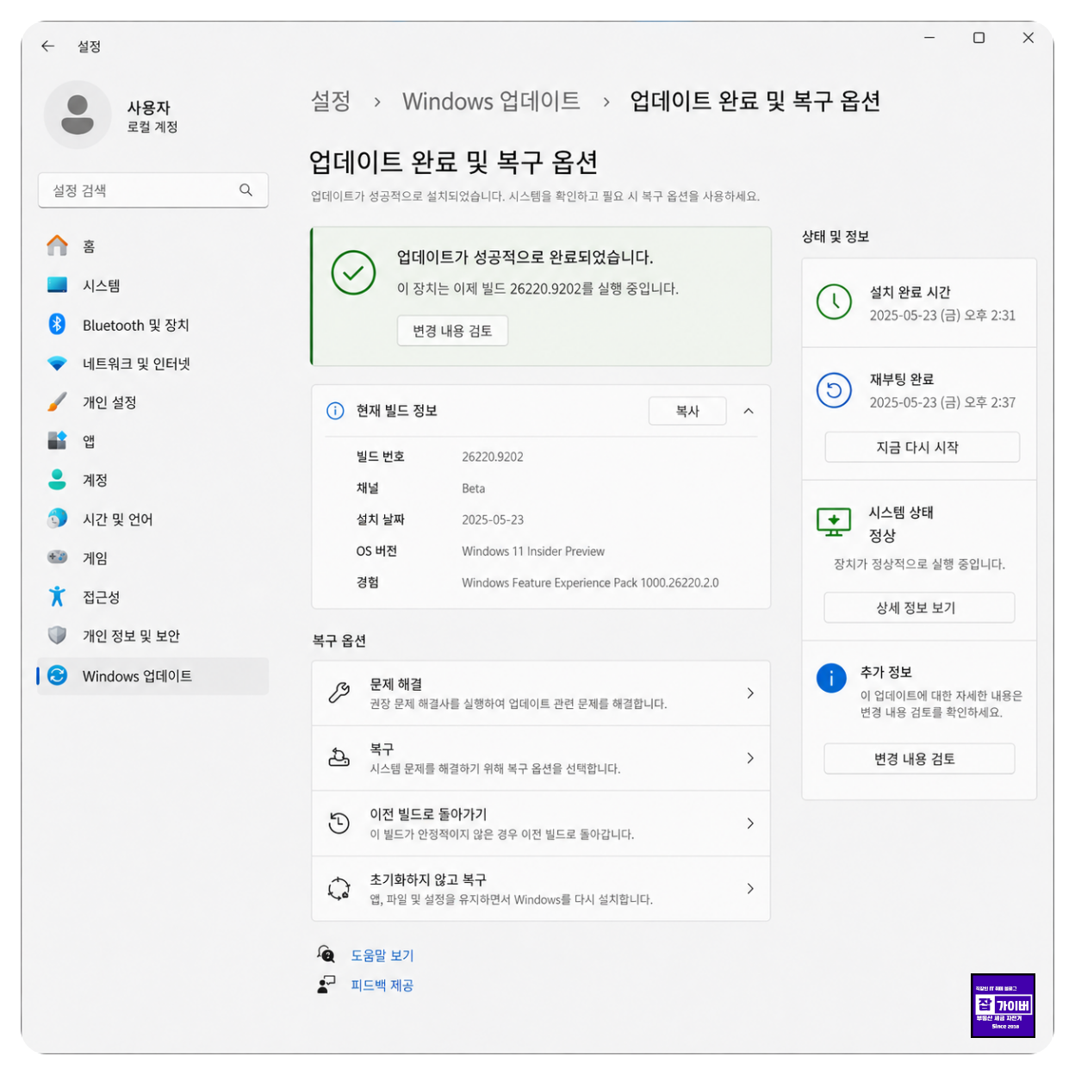Select Windows 11 Insider Preview text
The image size is (1075, 1075).
[533, 551]
